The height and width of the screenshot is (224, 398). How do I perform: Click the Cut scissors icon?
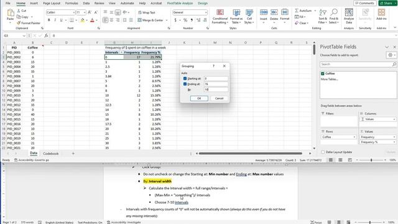(x=19, y=11)
